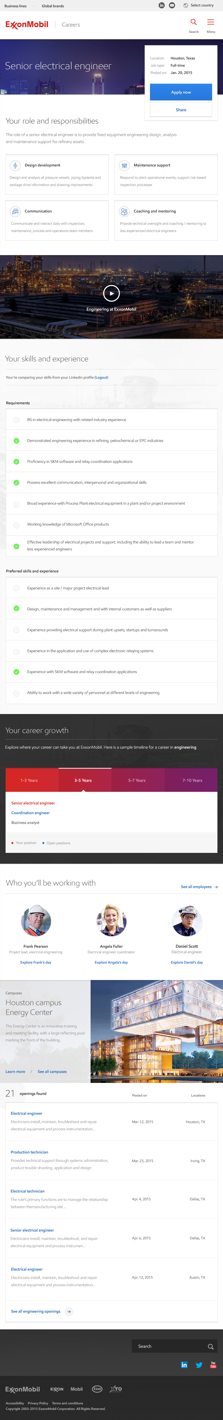Click the search magnifier icon in header
223x1420 pixels.
tap(193, 22)
